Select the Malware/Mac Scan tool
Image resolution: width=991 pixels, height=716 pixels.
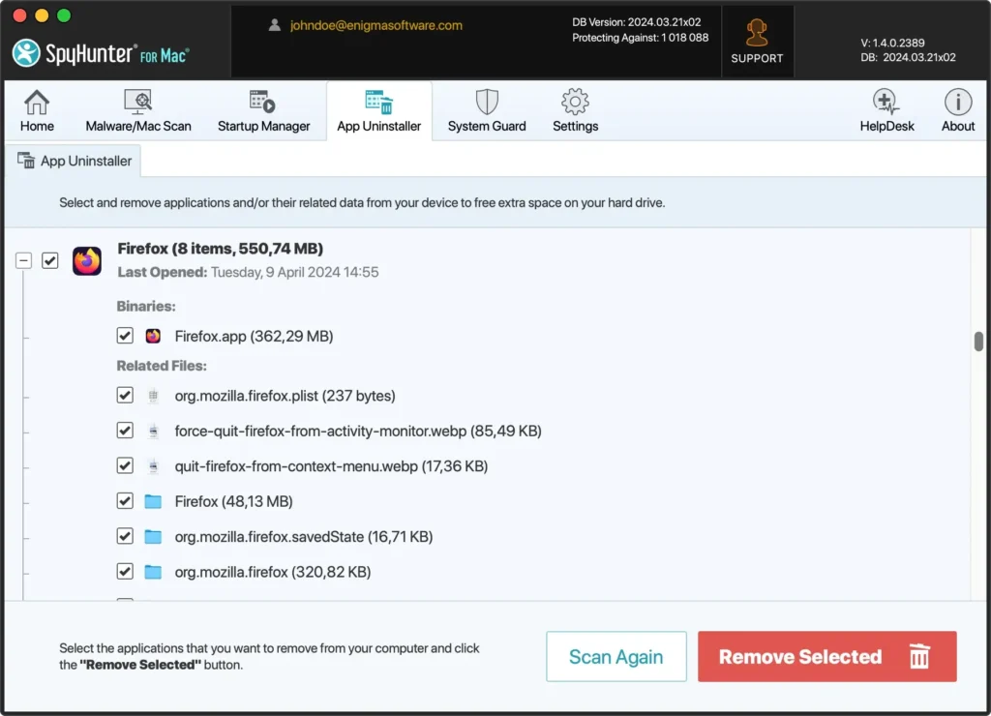(137, 108)
